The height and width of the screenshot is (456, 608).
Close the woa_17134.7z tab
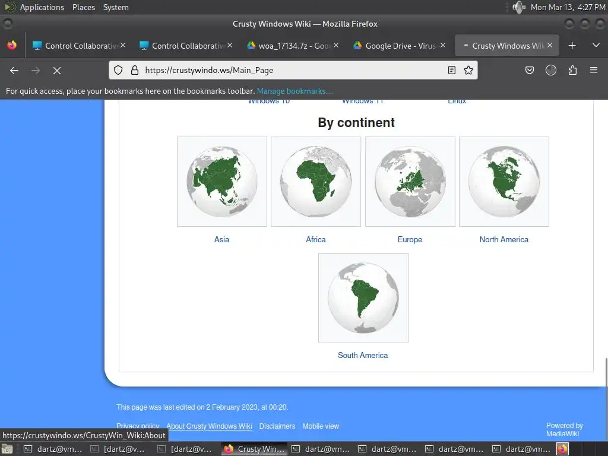336,45
